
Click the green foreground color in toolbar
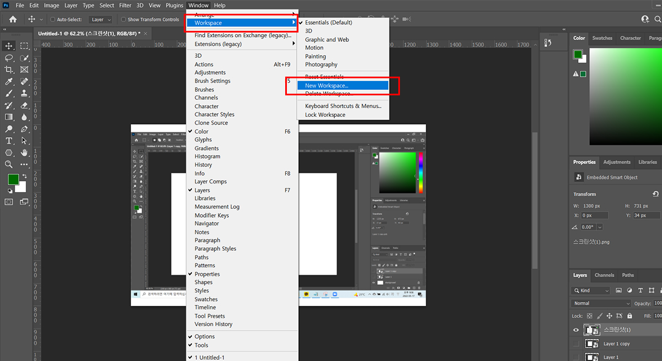(x=13, y=179)
